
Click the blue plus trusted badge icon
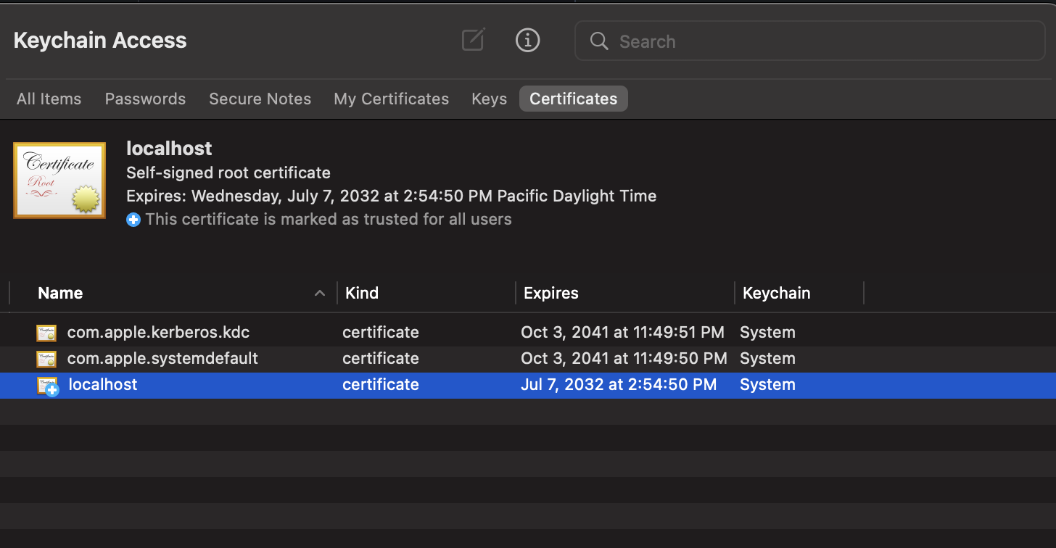[x=133, y=220]
